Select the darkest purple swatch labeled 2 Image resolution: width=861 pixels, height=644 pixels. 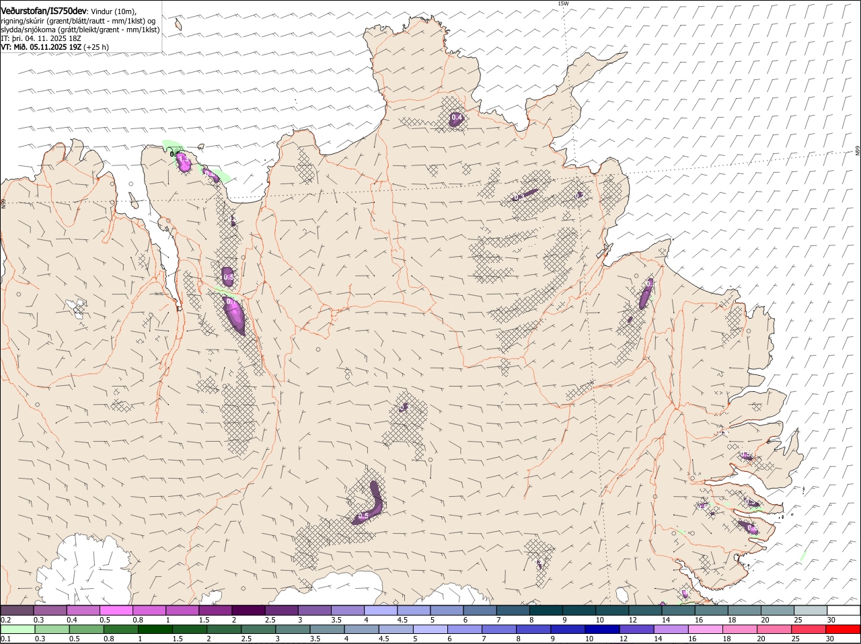pyautogui.click(x=248, y=610)
